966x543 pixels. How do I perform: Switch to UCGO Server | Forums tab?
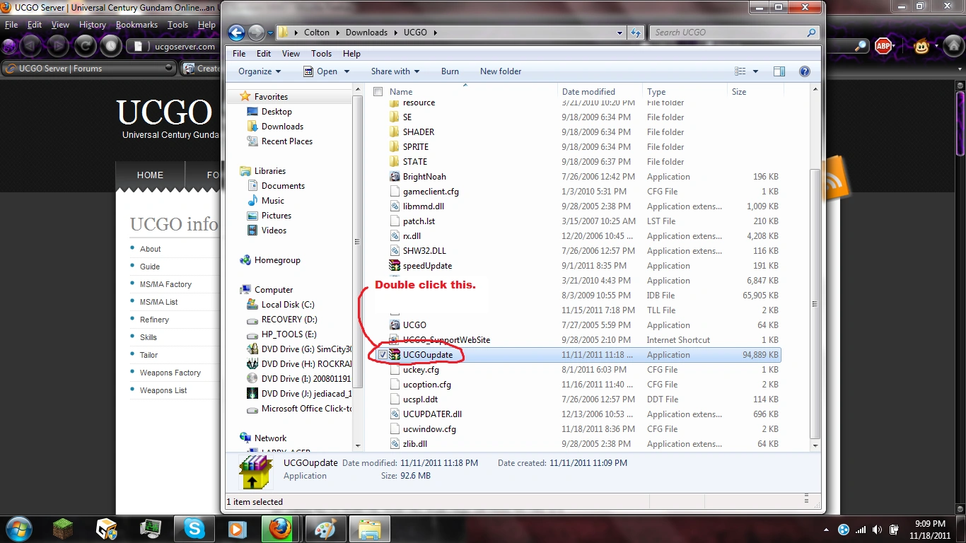point(89,69)
